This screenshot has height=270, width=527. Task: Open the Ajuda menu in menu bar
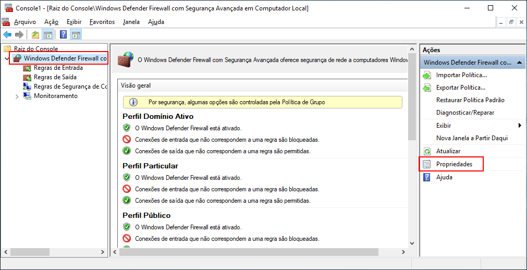pos(156,22)
